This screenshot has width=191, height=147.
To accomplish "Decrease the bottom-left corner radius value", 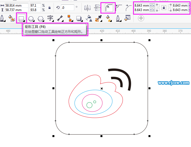I will pyautogui.click(x=151, y=10).
